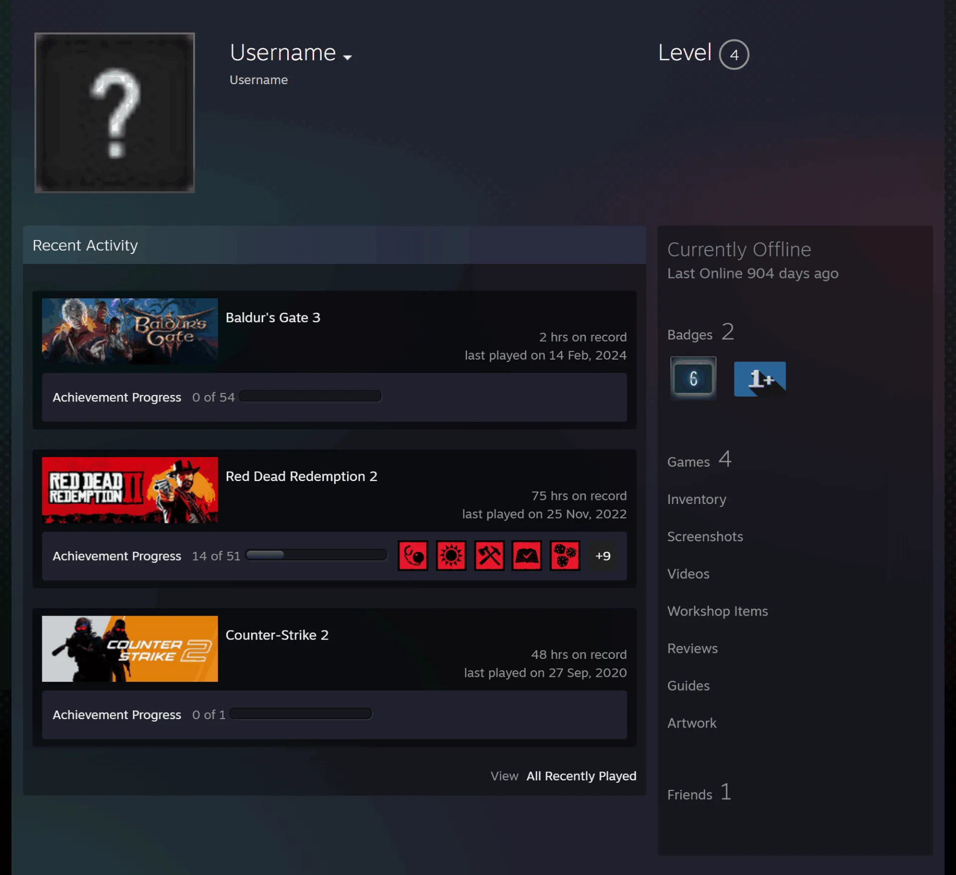Click the question mark profile avatar
Screen dimensions: 956x875
115,113
